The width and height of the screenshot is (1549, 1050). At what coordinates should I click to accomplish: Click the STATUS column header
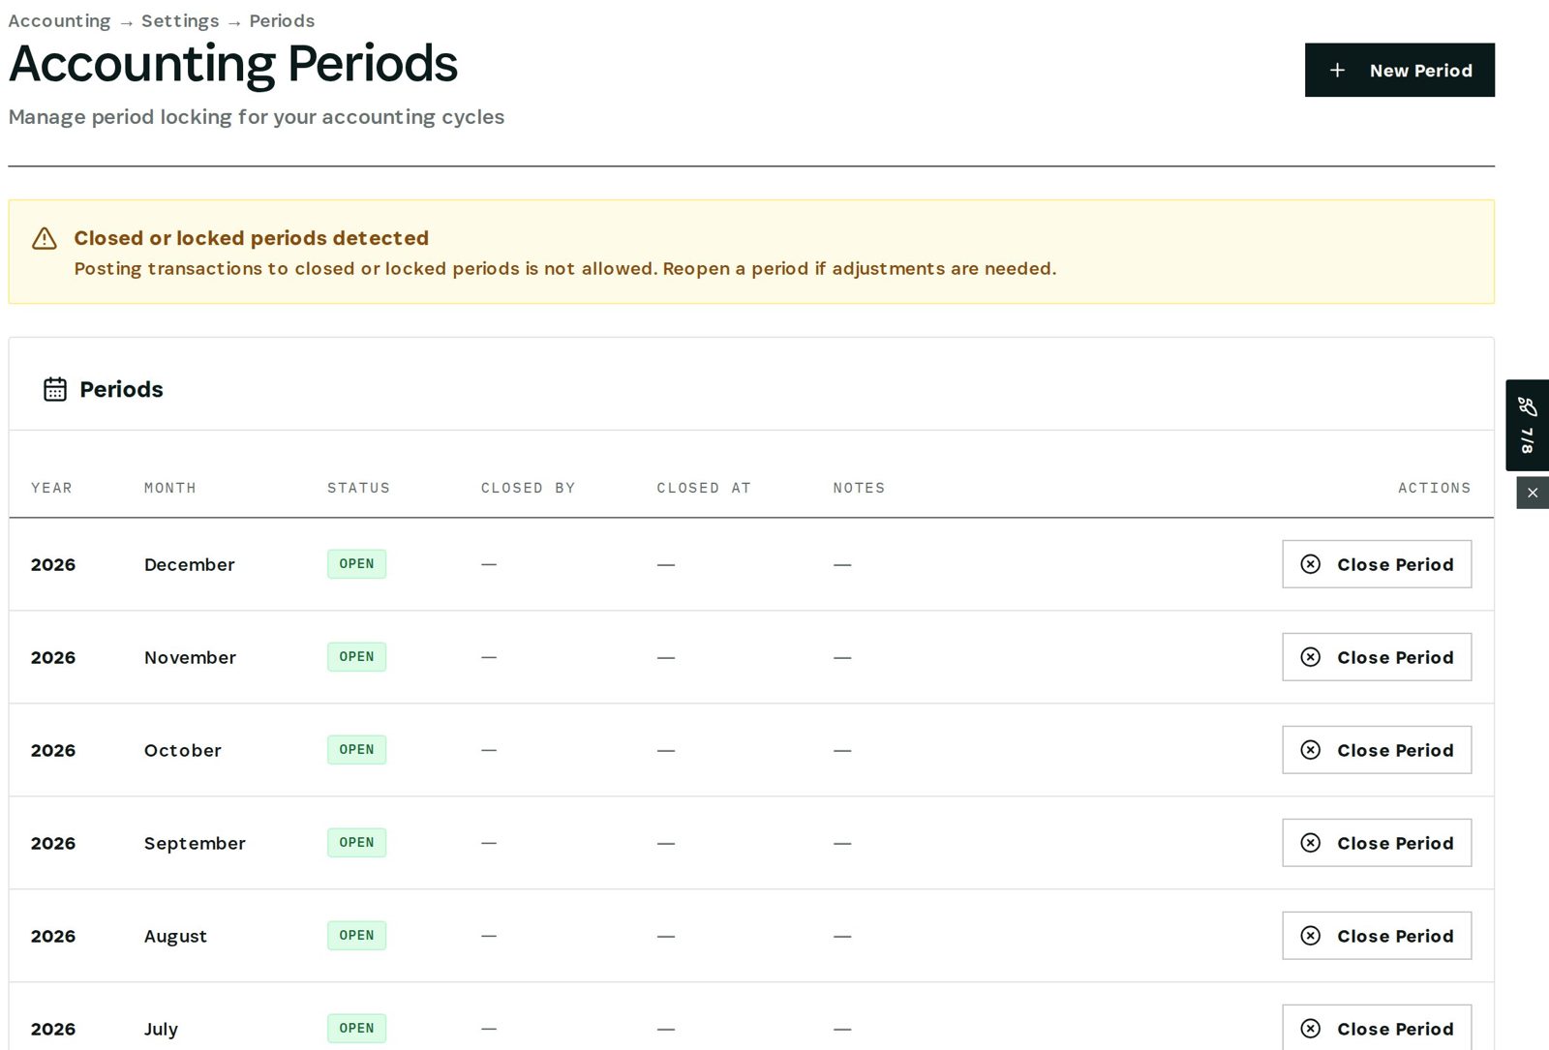[x=358, y=488]
